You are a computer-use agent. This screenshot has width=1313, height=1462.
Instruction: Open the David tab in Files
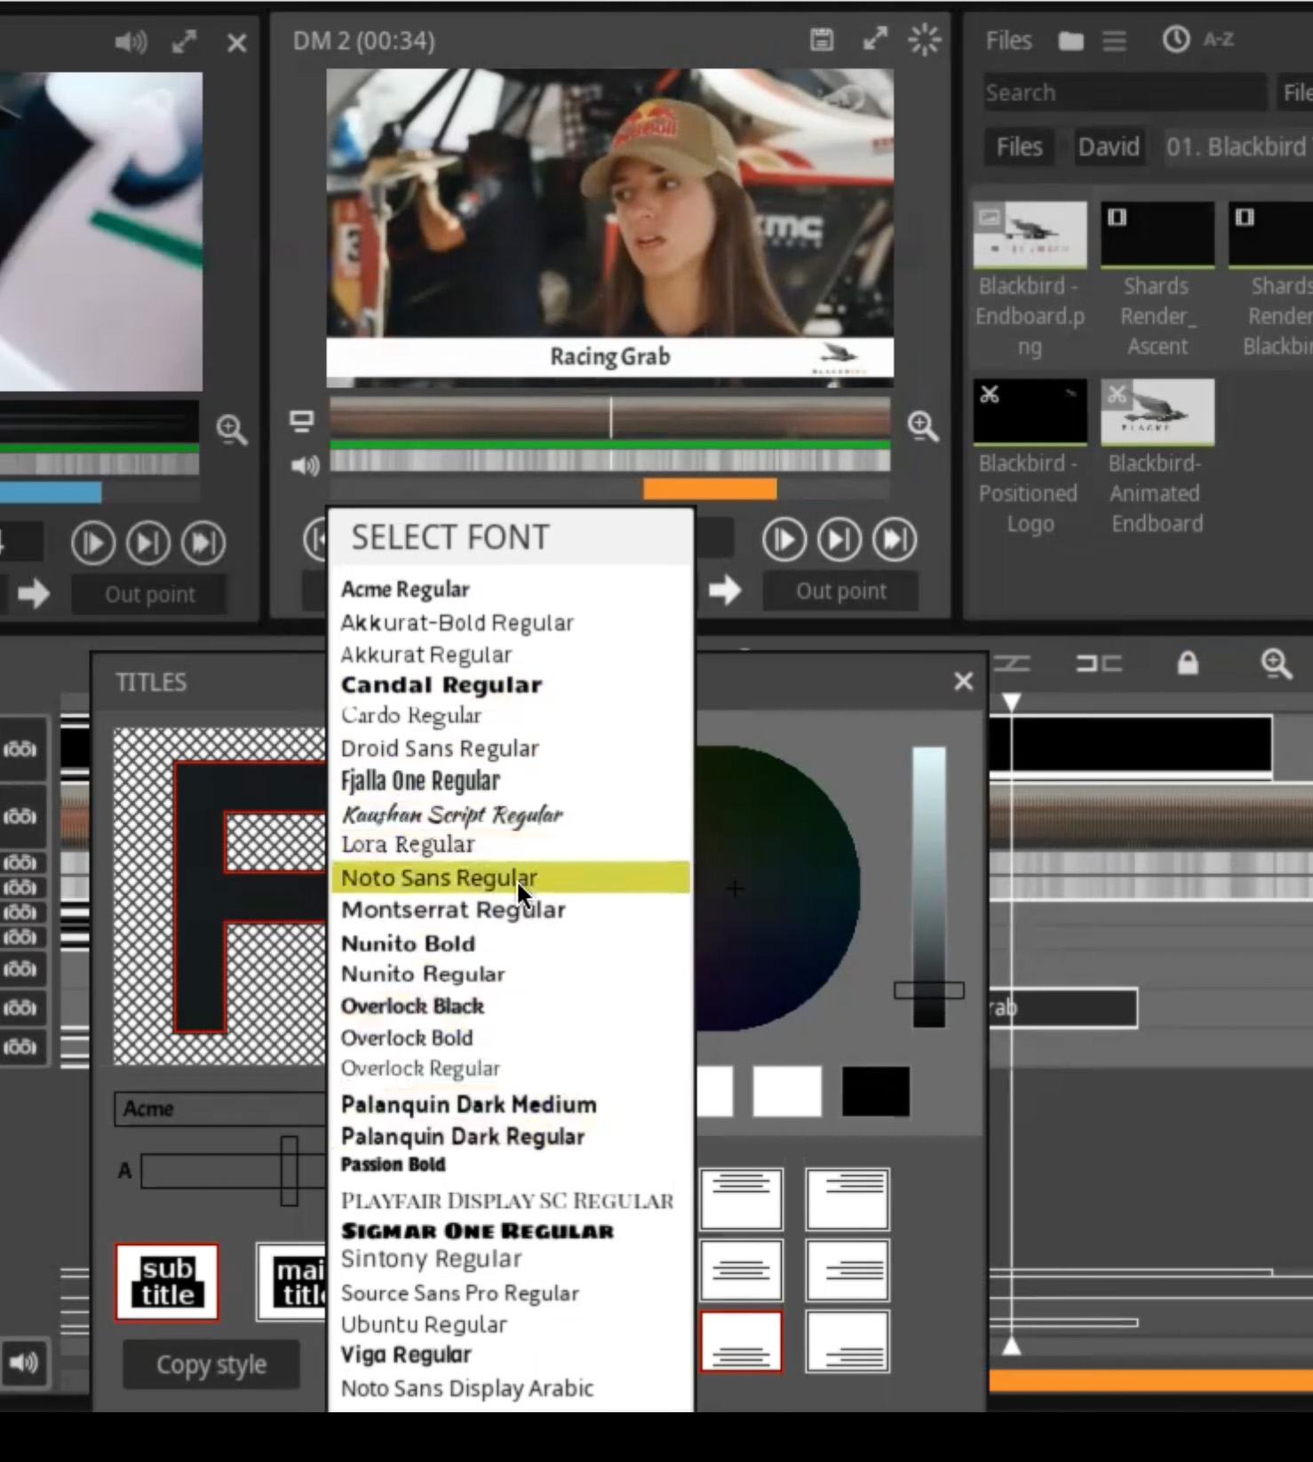[1108, 147]
